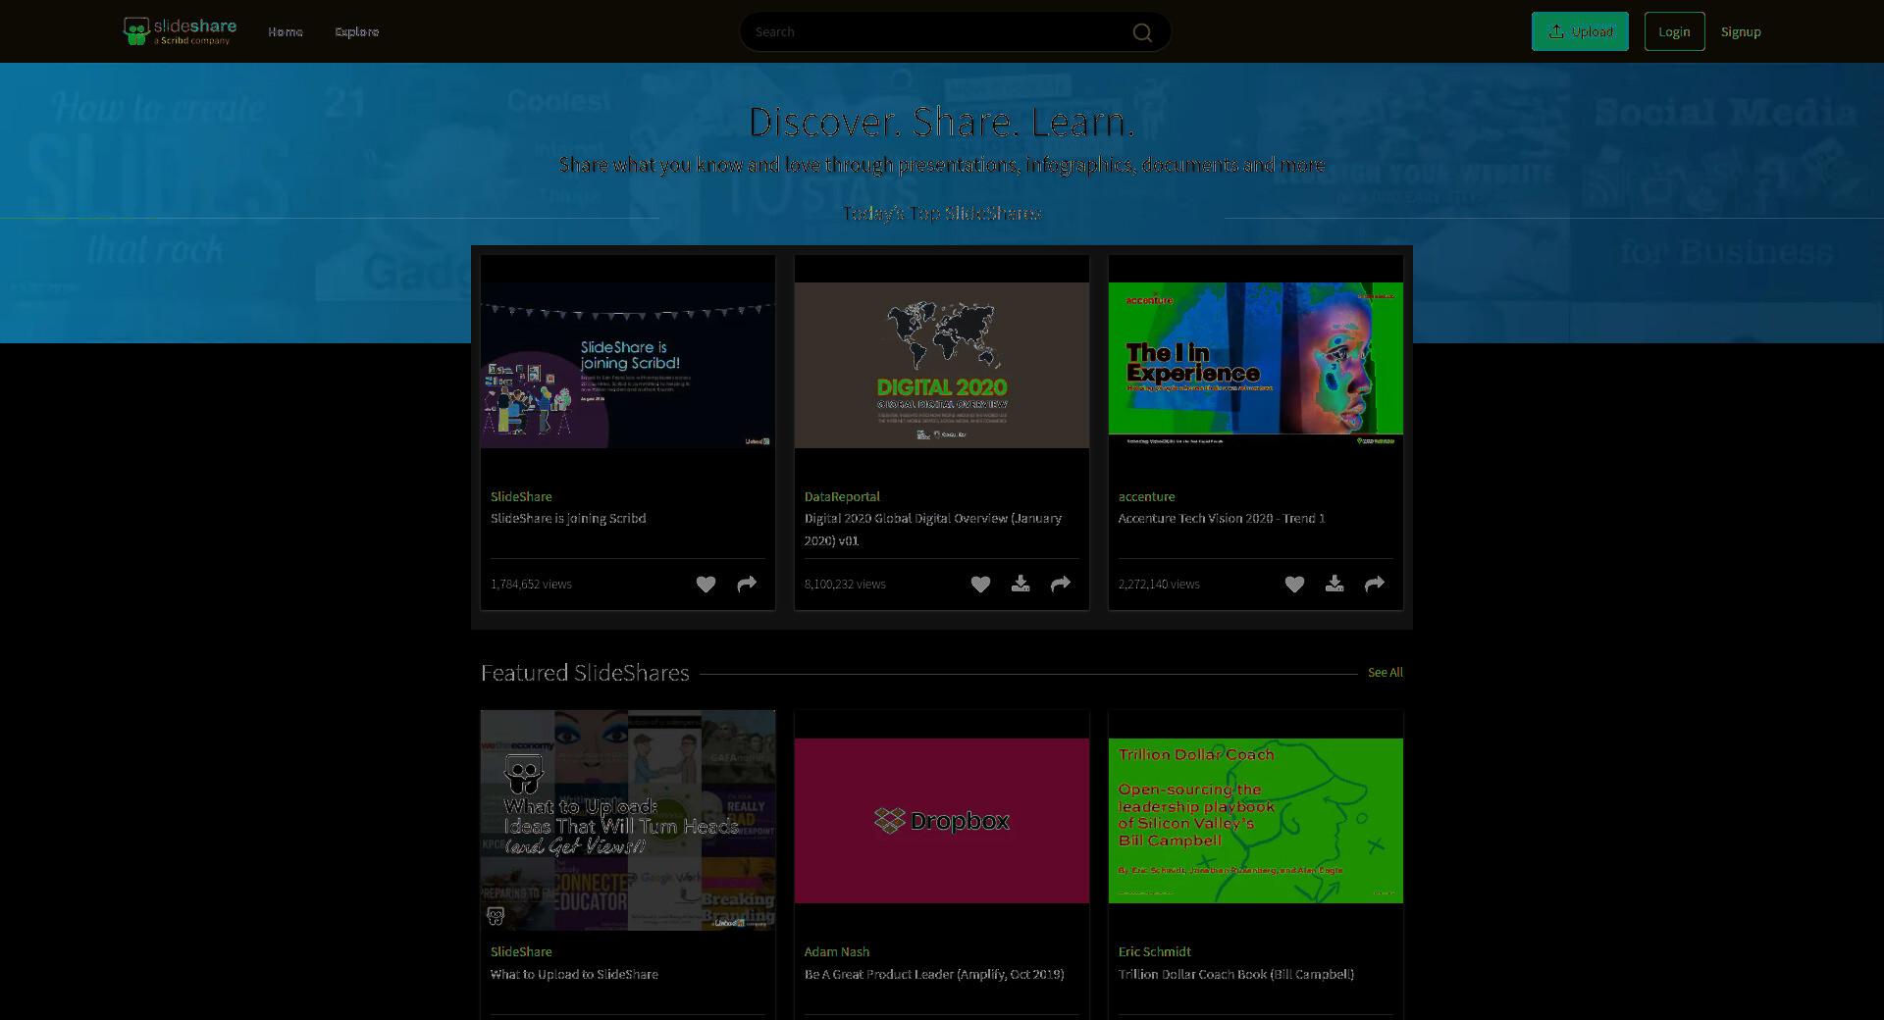Click the Signup link
Viewport: 1884px width, 1020px height.
click(1741, 31)
